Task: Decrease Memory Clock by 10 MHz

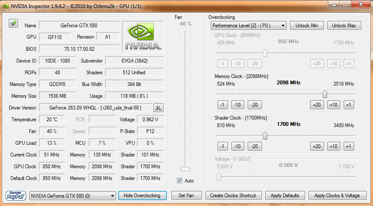Action: point(238,105)
